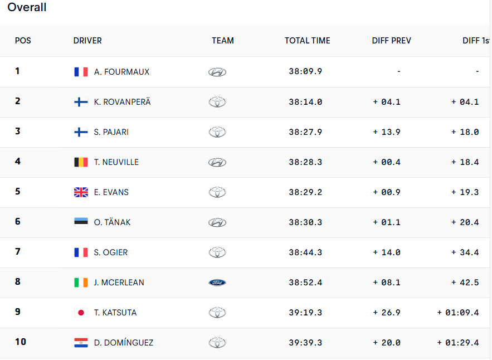Click the Japanese flag next to T. Katsuta
Image resolution: width=492 pixels, height=360 pixels.
tap(81, 313)
